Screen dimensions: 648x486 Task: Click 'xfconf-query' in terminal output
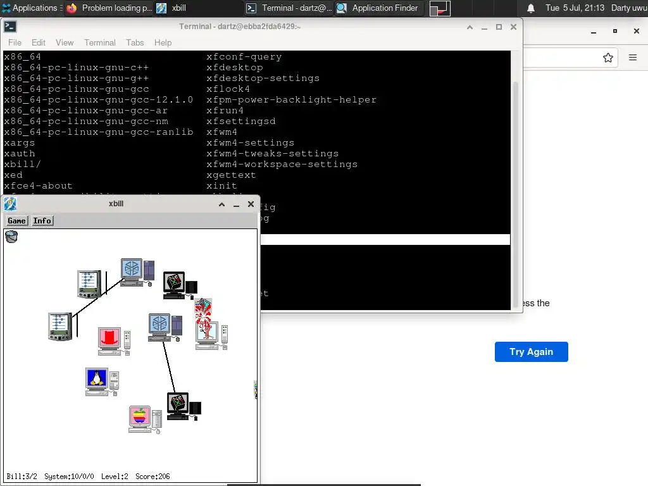pos(244,56)
